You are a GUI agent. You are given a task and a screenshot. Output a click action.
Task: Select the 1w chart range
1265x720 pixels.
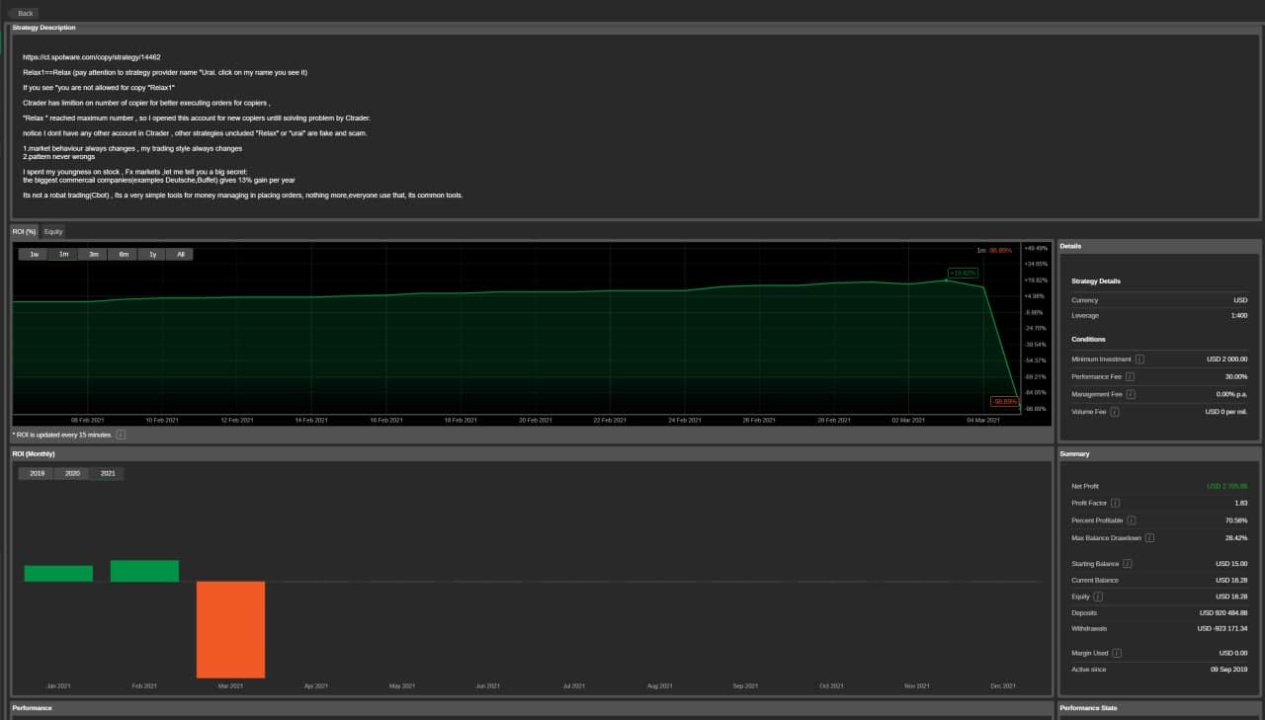pos(34,254)
